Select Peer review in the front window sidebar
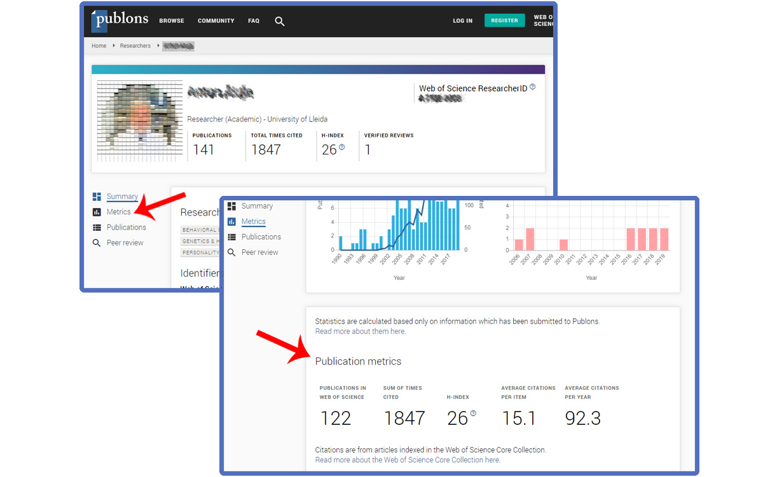Screen dimensions: 763x477 pyautogui.click(x=260, y=252)
